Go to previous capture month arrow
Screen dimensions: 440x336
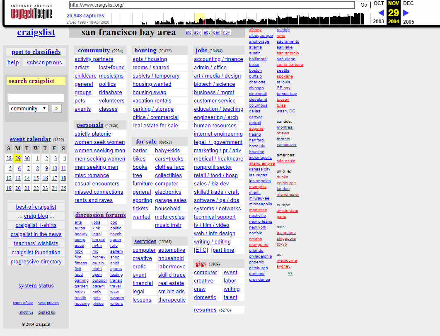pos(381,13)
